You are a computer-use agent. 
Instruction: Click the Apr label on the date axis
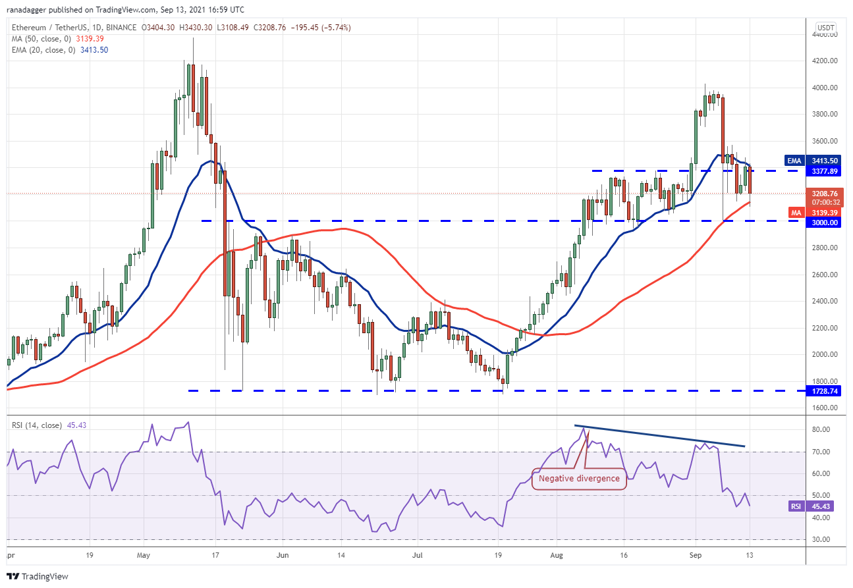pos(11,556)
